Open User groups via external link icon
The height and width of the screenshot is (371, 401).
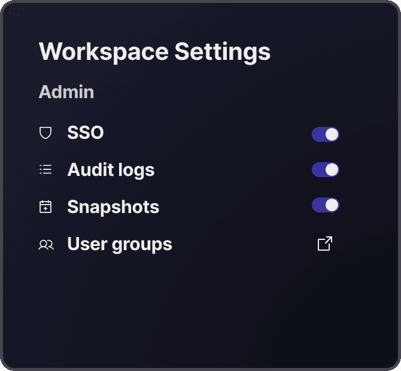click(325, 244)
